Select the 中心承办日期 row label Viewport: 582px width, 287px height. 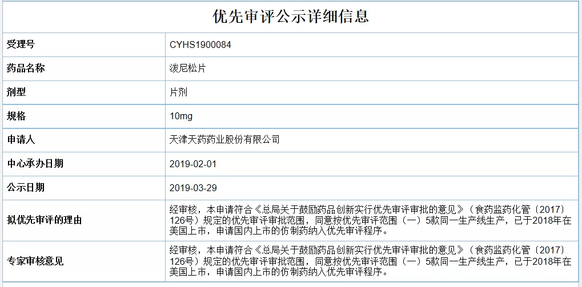[x=34, y=164]
